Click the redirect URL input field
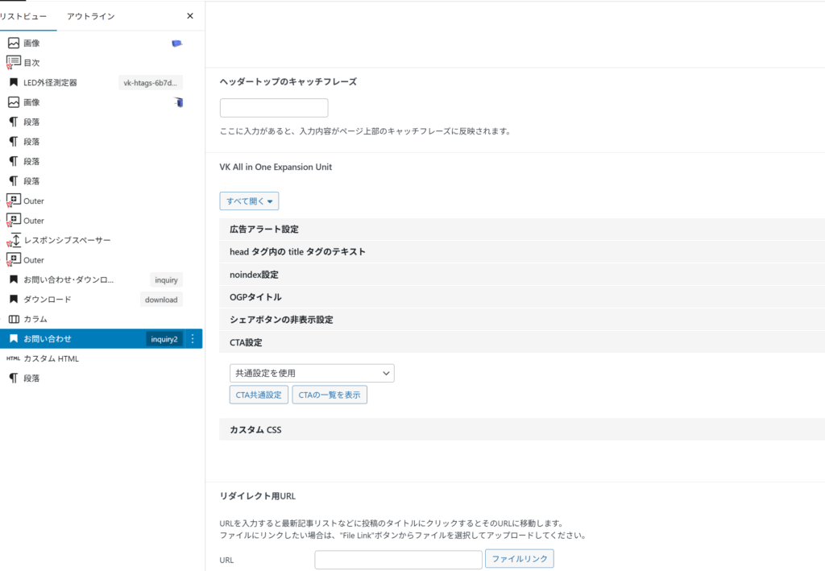Viewport: 825px width, 571px height. click(398, 560)
